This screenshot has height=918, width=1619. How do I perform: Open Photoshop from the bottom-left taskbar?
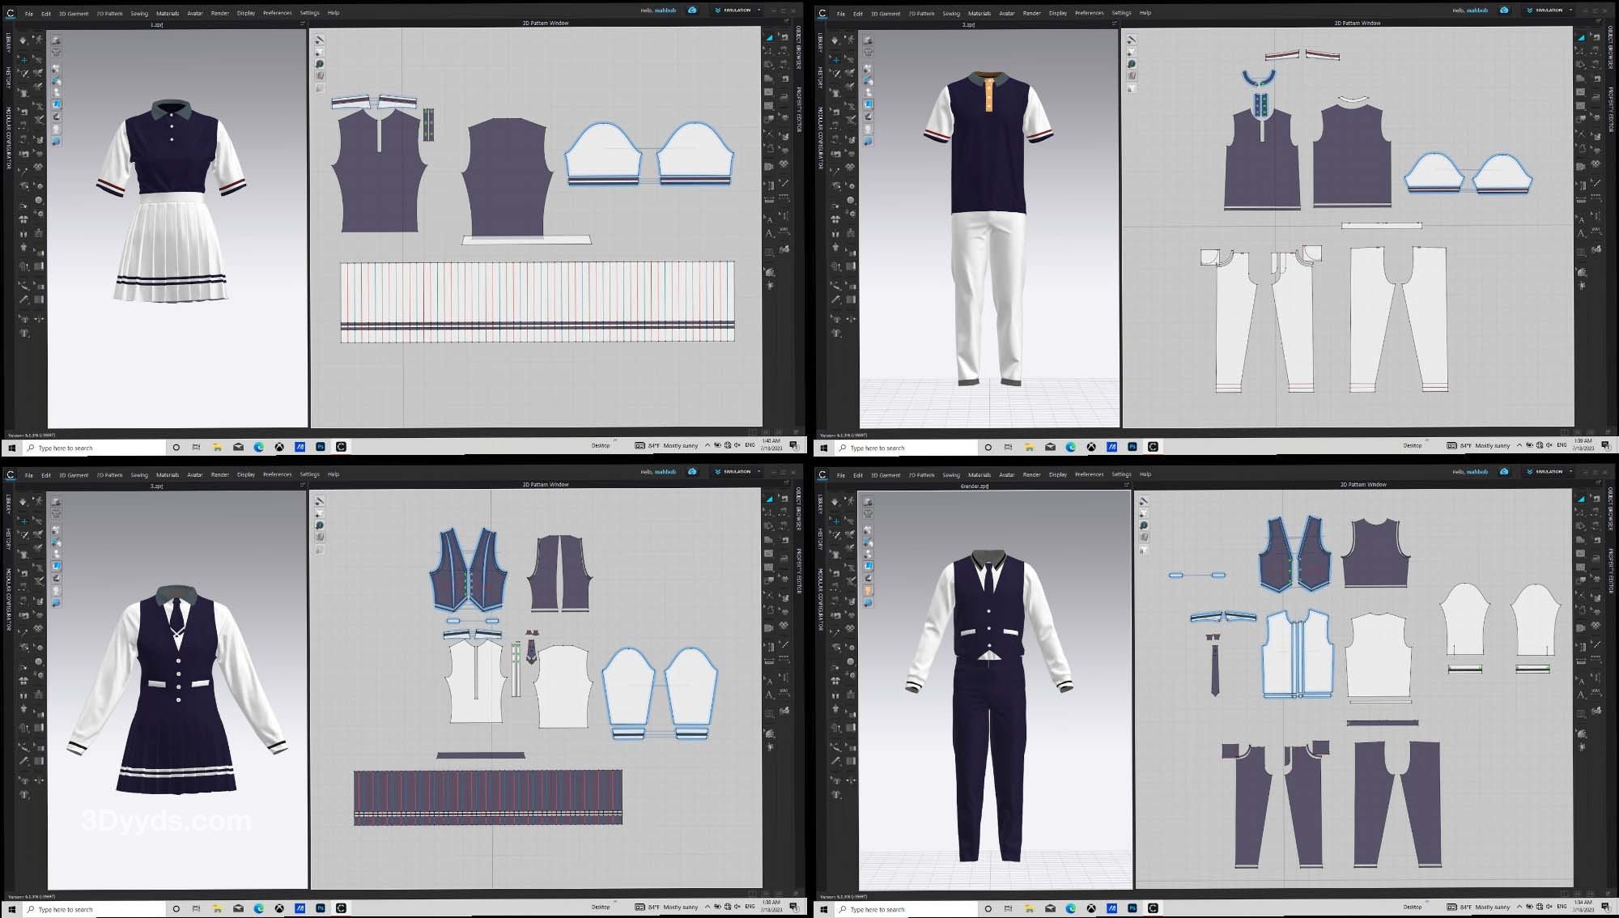point(321,907)
